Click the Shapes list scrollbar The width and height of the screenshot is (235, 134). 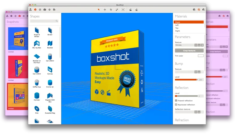pyautogui.click(x=60, y=42)
